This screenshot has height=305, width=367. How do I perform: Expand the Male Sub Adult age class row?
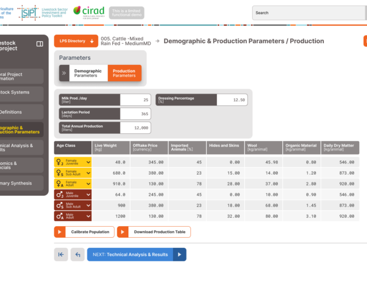click(88, 205)
